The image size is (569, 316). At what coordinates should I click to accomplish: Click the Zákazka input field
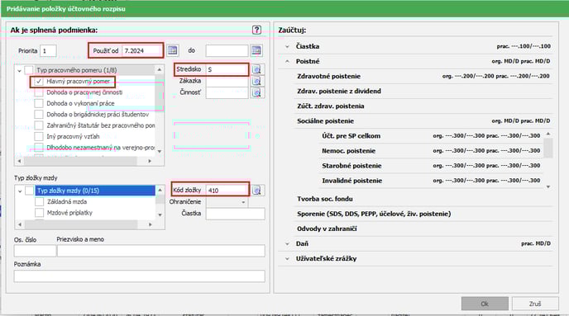pos(227,81)
